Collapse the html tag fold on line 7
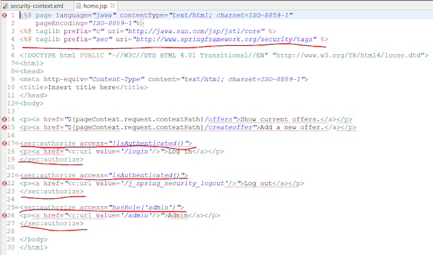The height and width of the screenshot is (255, 433). [x=16, y=64]
